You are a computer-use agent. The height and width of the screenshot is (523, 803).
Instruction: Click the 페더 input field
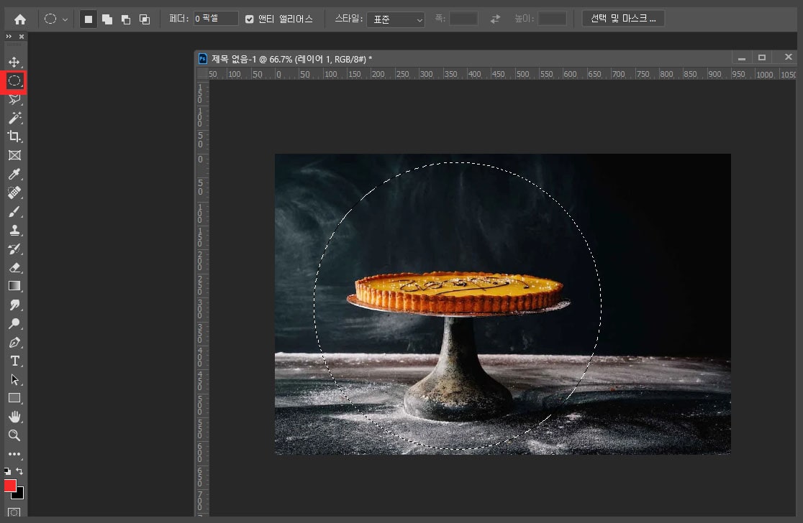pyautogui.click(x=216, y=19)
